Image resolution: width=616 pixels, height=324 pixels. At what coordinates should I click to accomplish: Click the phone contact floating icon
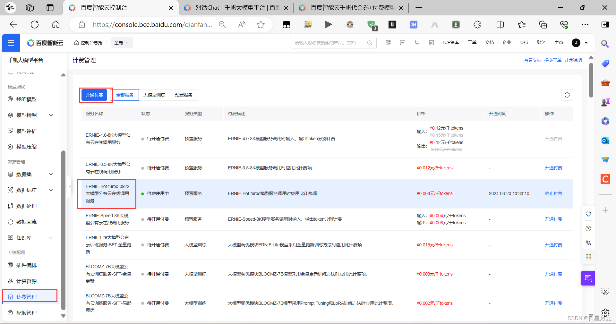pos(588,243)
